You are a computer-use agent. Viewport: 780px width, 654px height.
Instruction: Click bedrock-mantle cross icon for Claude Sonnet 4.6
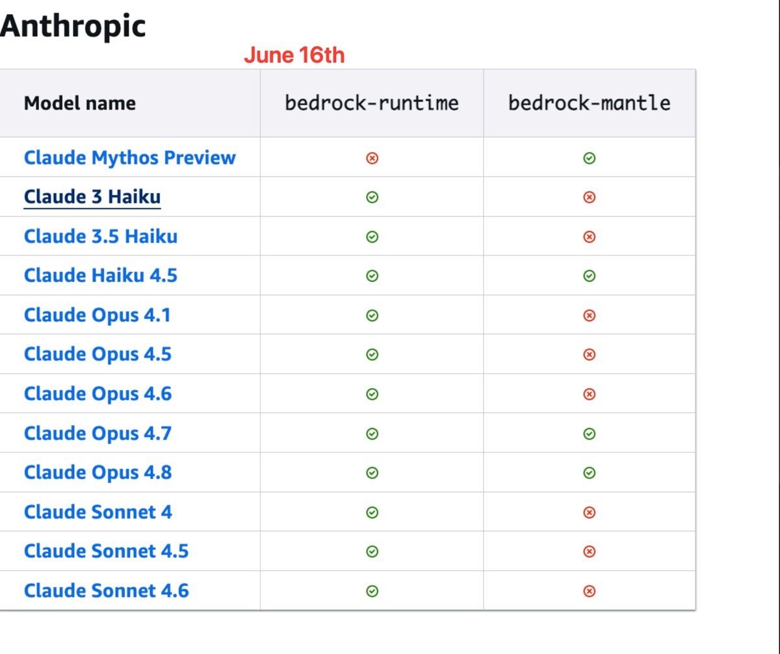point(589,591)
